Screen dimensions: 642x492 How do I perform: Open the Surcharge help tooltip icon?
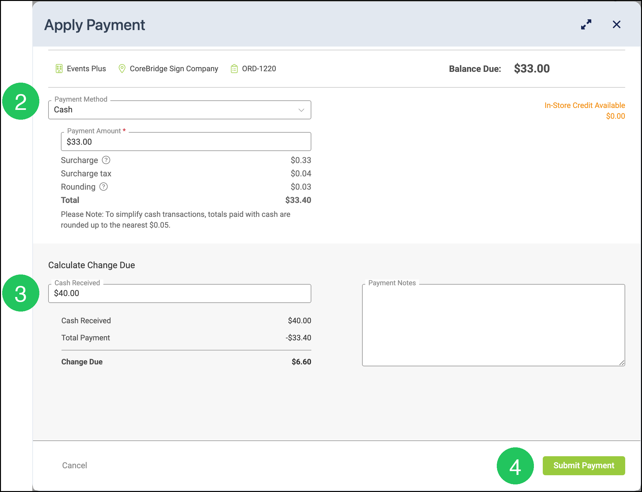(x=106, y=160)
